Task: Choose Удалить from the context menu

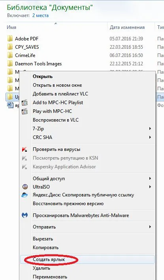Action: click(41, 268)
